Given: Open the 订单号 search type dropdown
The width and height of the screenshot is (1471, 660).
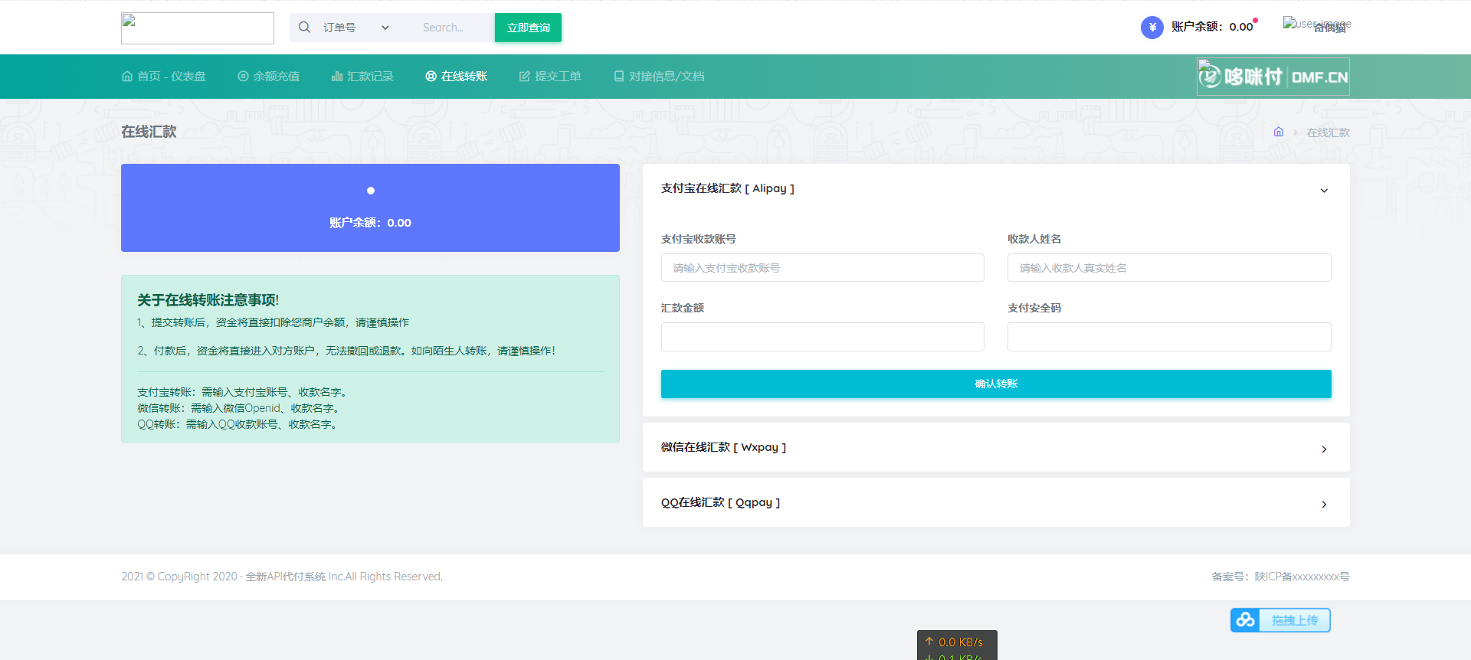Looking at the screenshot, I should [x=356, y=28].
